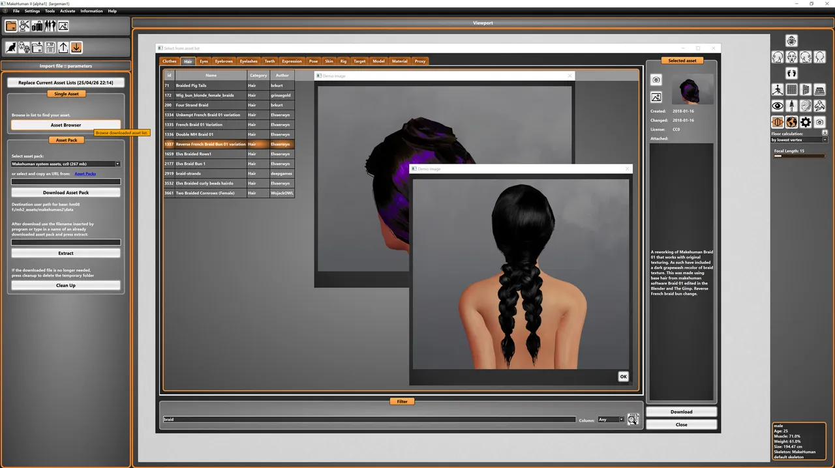Click the filter text field containing braid

pyautogui.click(x=369, y=420)
